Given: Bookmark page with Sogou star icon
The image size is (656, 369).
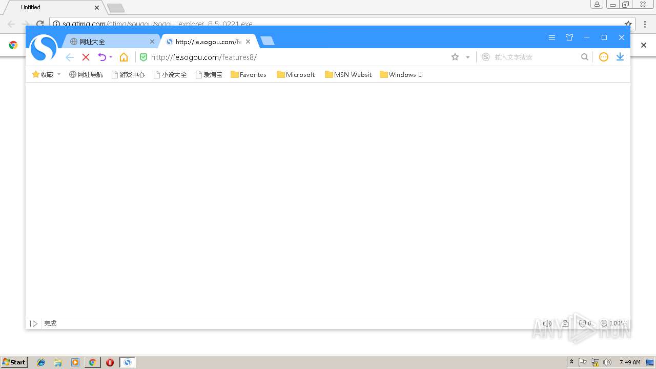Looking at the screenshot, I should pos(455,57).
